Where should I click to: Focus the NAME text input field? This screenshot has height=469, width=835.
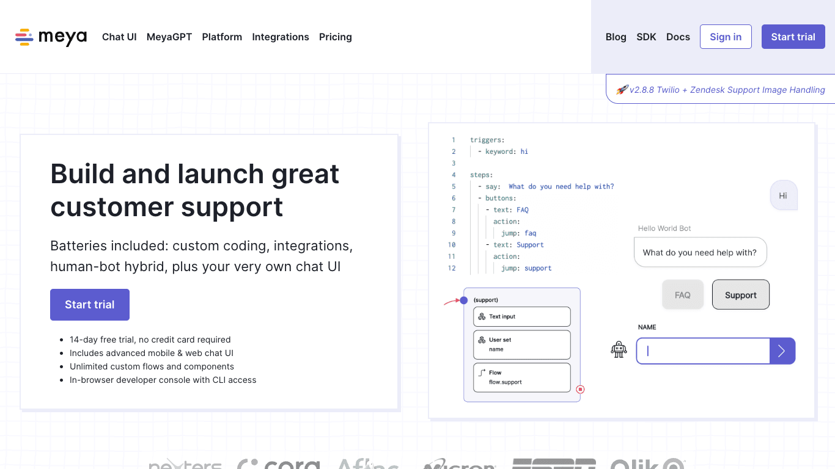(x=703, y=351)
